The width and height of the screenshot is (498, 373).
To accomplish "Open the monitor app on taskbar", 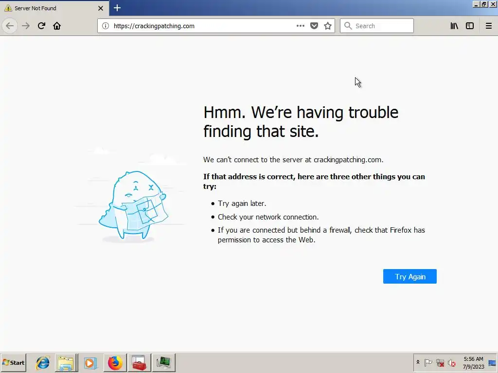I will point(163,362).
